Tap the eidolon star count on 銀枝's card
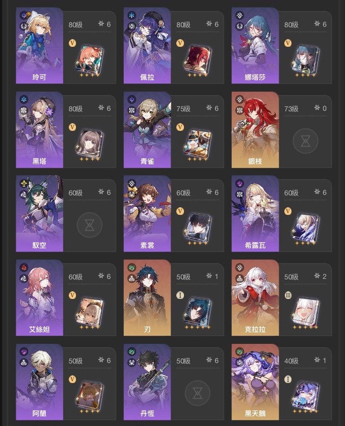Screen dimensions: 345x426 point(321,108)
